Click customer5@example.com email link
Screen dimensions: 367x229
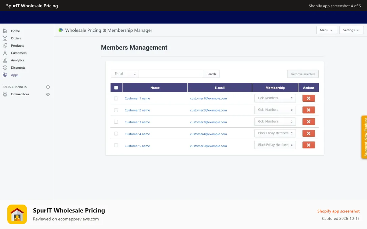(208, 146)
